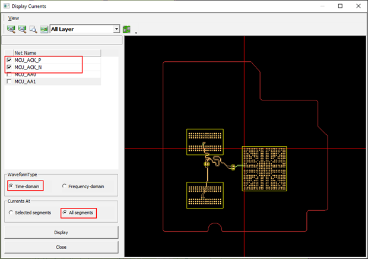The height and width of the screenshot is (259, 368).
Task: Click the Display Currents window icon
Action: (6, 5)
